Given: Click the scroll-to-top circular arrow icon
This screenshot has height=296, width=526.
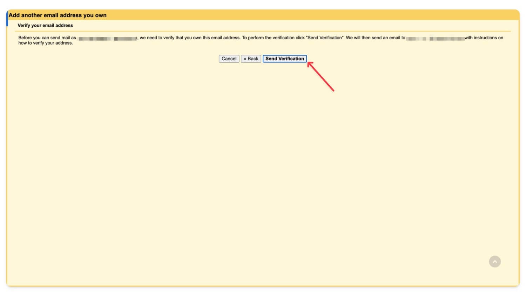Looking at the screenshot, I should [x=494, y=261].
